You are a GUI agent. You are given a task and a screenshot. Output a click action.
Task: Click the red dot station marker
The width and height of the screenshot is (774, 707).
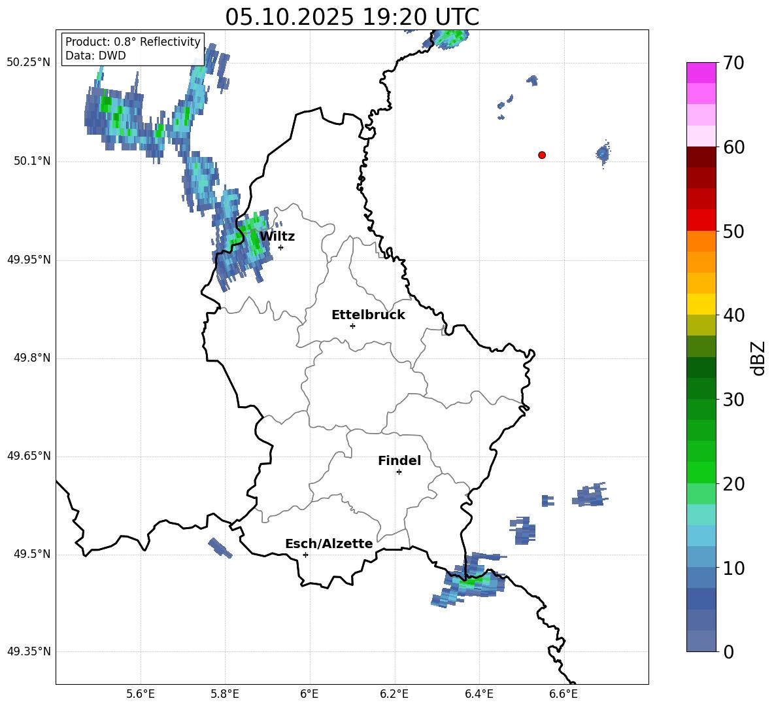click(x=542, y=155)
